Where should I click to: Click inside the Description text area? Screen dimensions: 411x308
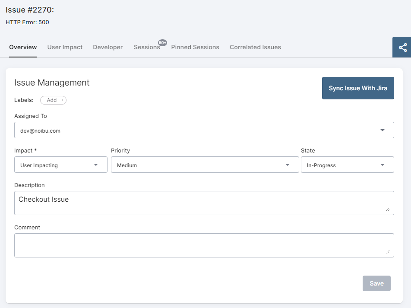[x=204, y=203]
